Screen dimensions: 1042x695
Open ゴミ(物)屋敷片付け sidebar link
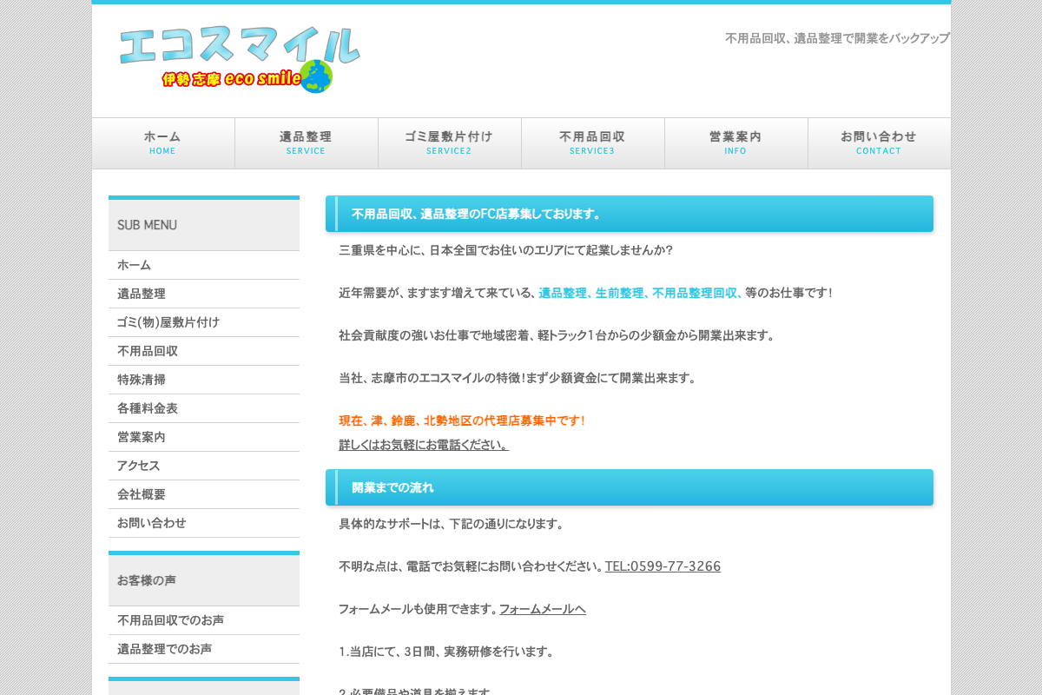click(x=204, y=322)
